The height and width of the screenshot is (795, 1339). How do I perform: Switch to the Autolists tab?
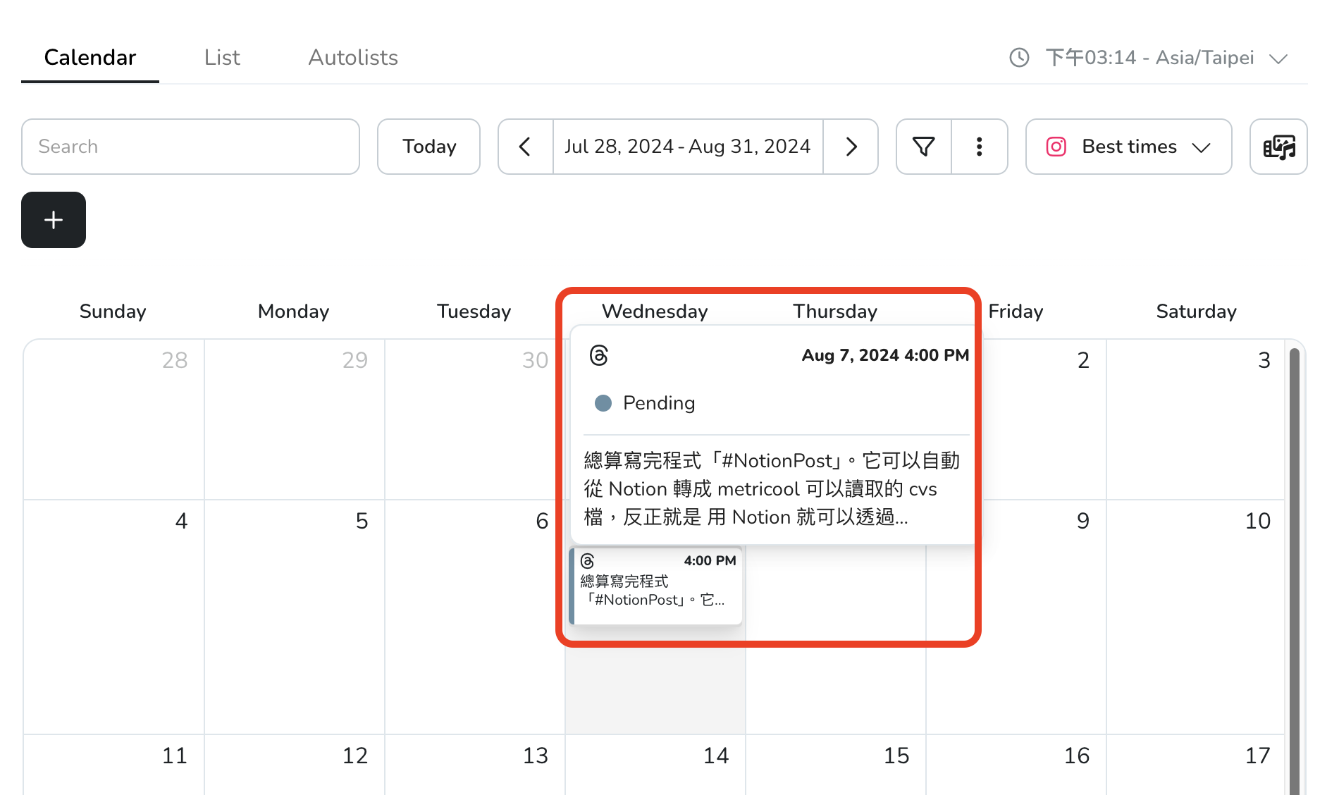353,58
